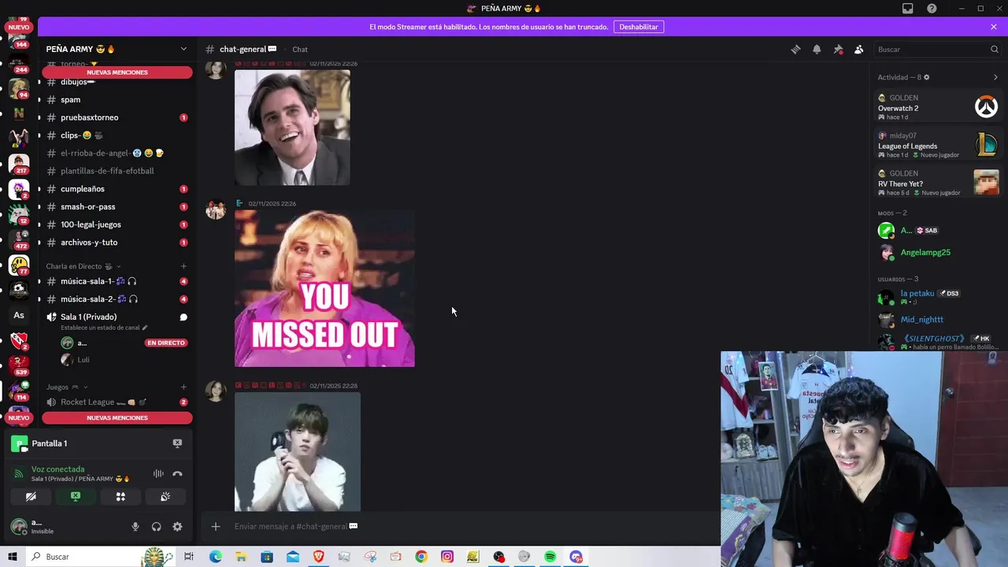Open the GIF of man holding fan
Screen dimensions: 1008x567
pyautogui.click(x=298, y=452)
